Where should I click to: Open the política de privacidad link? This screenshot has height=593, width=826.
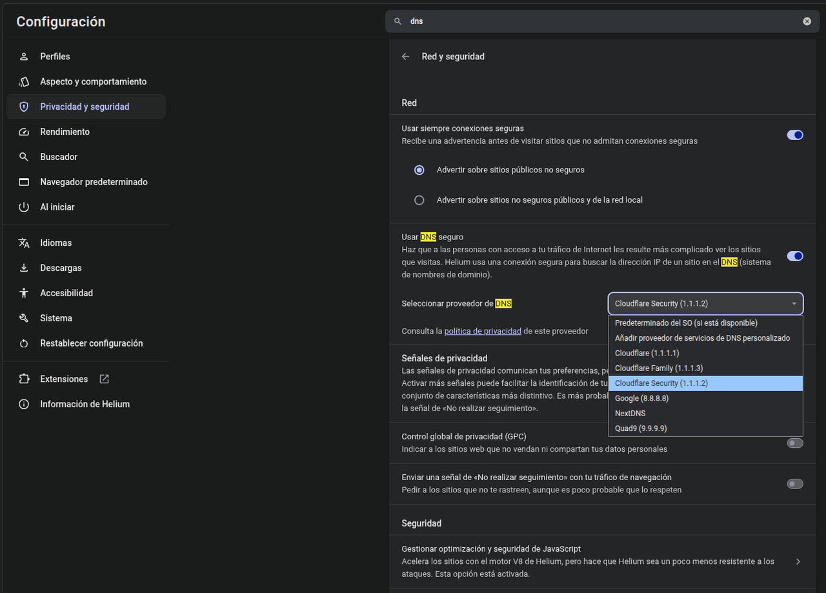483,331
